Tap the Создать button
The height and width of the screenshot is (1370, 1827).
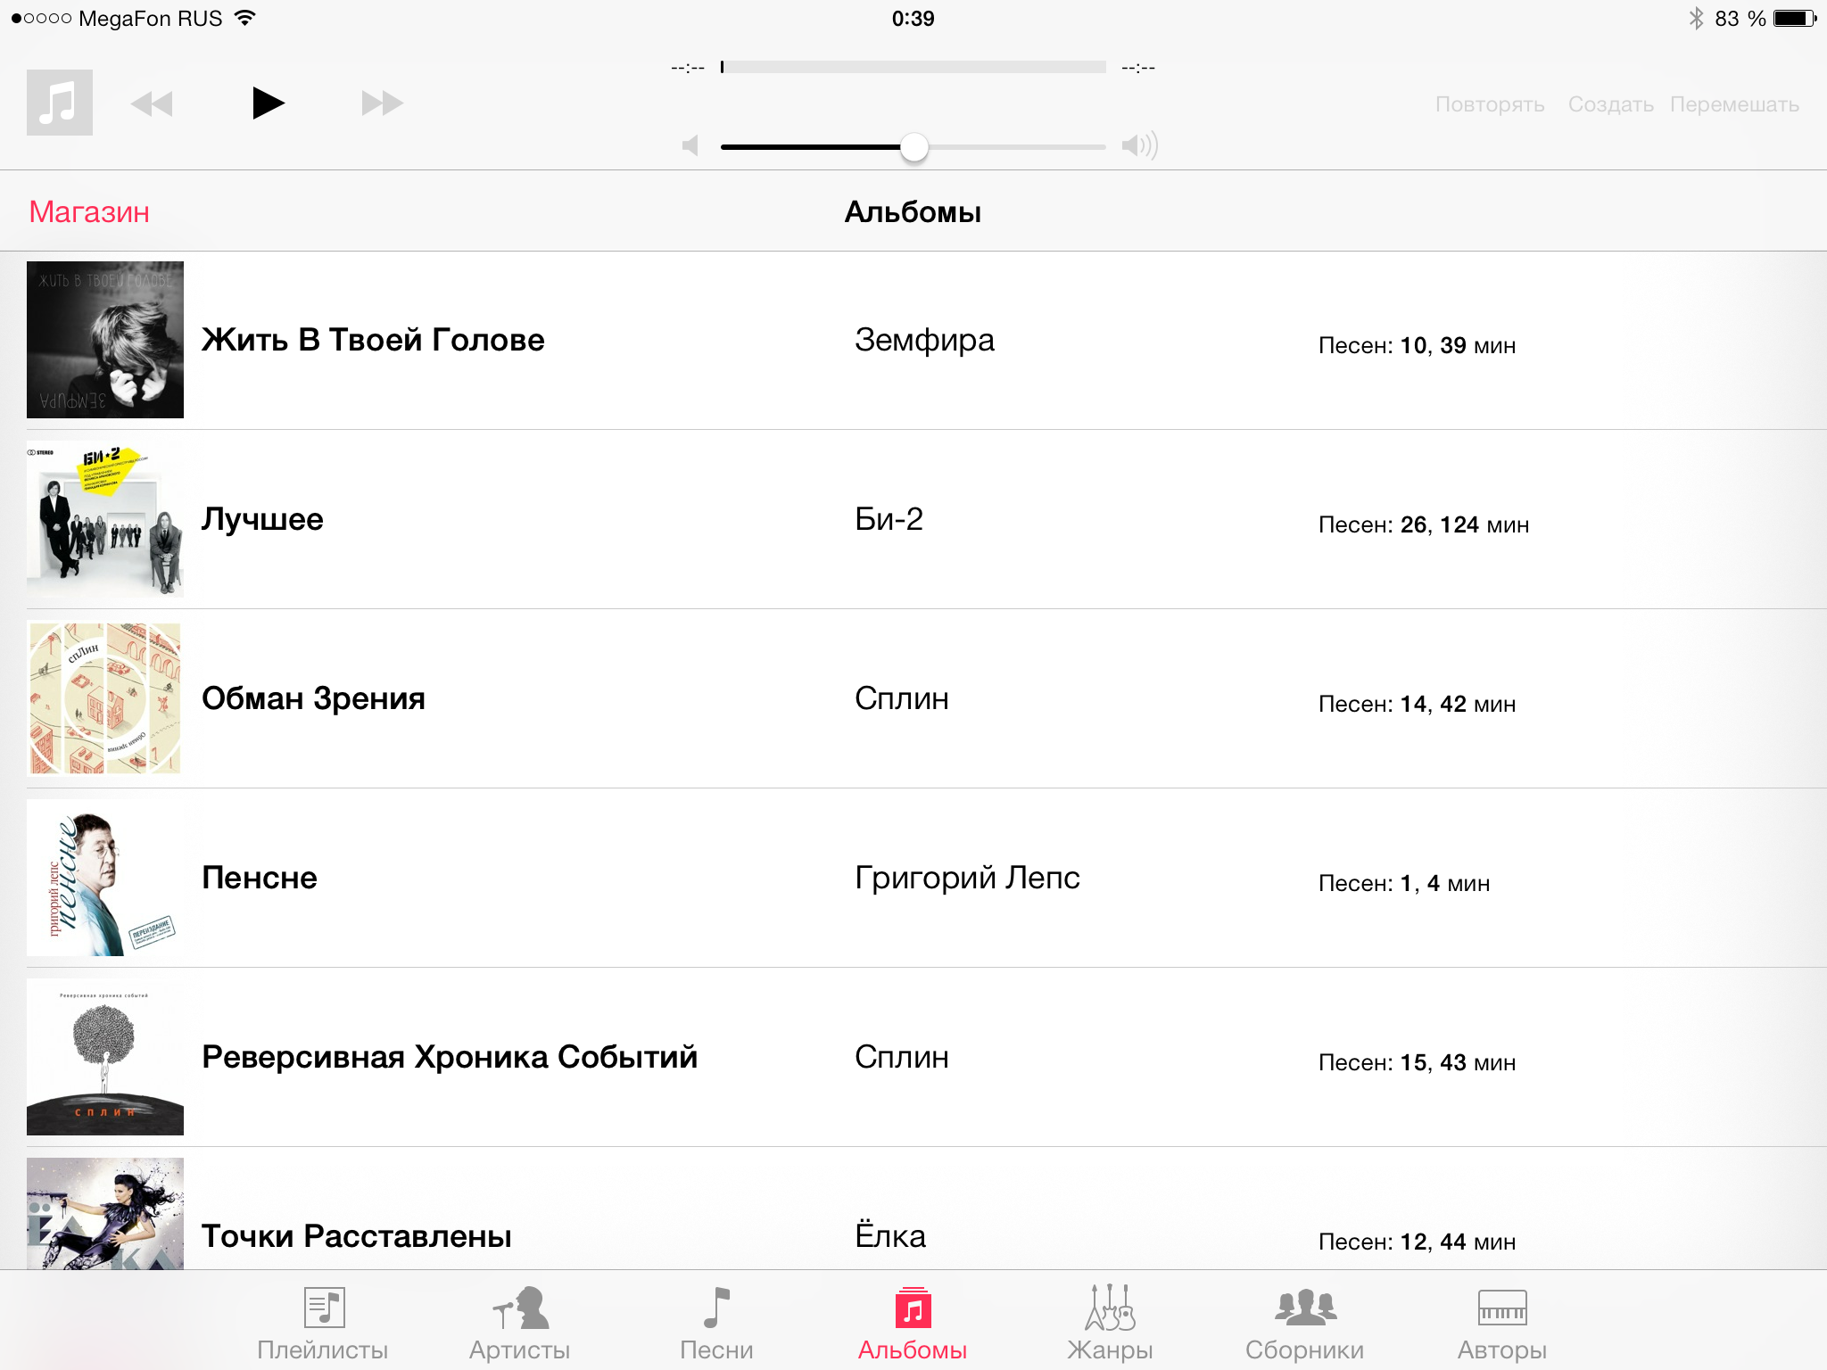[1611, 104]
